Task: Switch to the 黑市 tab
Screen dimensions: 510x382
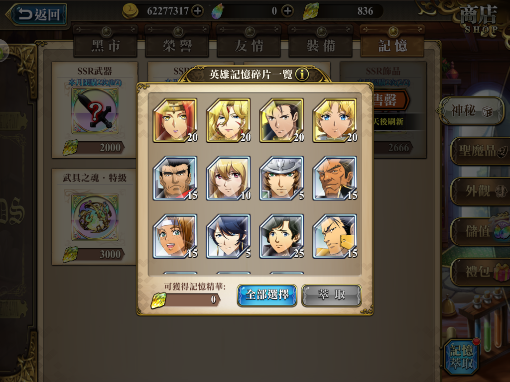Action: [106, 45]
